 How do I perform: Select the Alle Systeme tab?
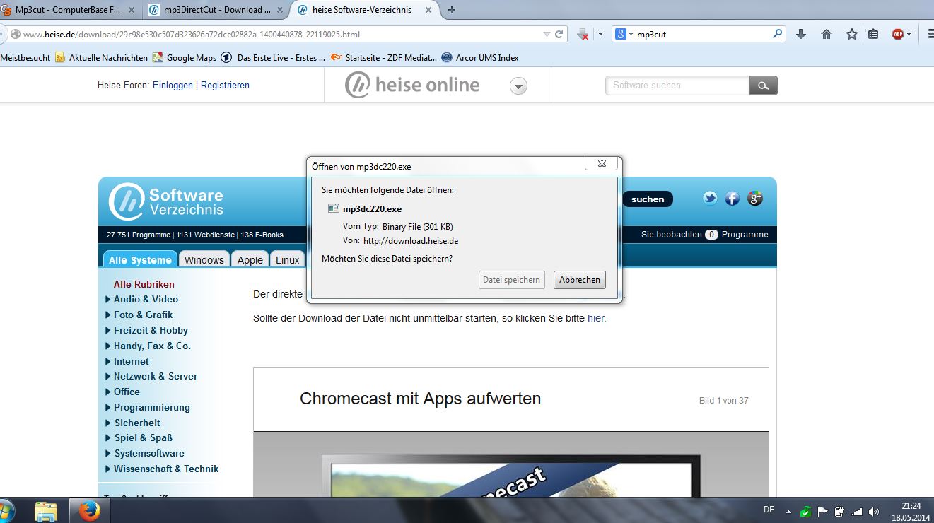(140, 259)
